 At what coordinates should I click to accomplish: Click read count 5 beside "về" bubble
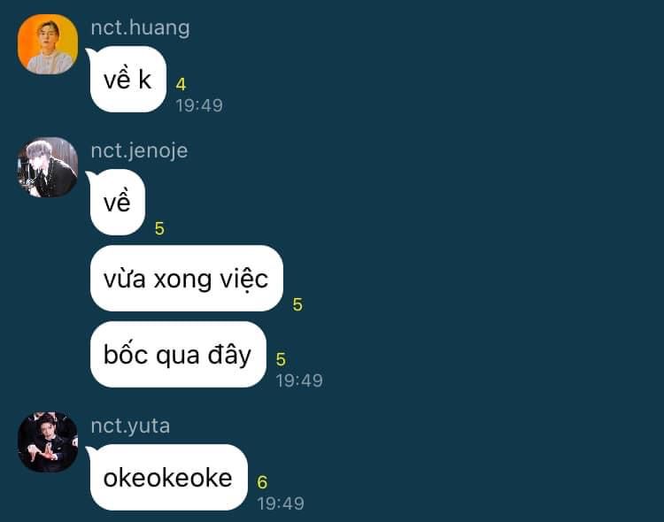tap(159, 228)
